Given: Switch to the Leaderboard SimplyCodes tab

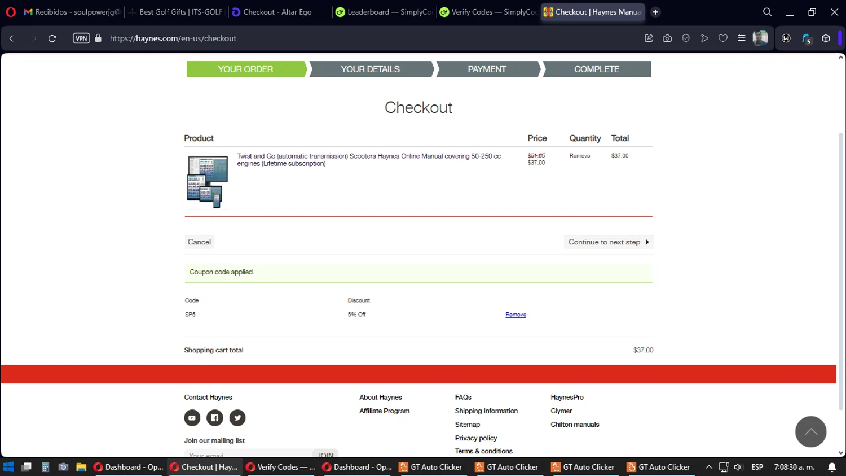Looking at the screenshot, I should pos(384,12).
